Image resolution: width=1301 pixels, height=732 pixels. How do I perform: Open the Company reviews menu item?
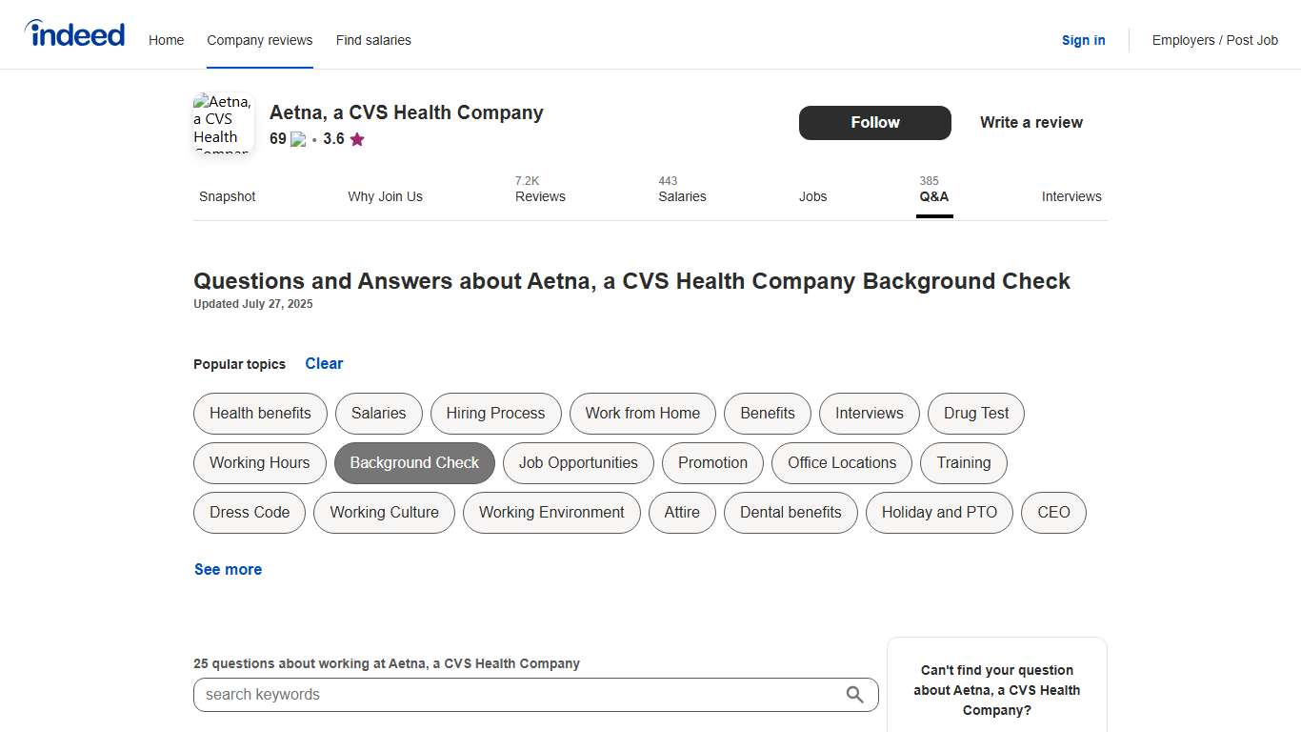[259, 40]
